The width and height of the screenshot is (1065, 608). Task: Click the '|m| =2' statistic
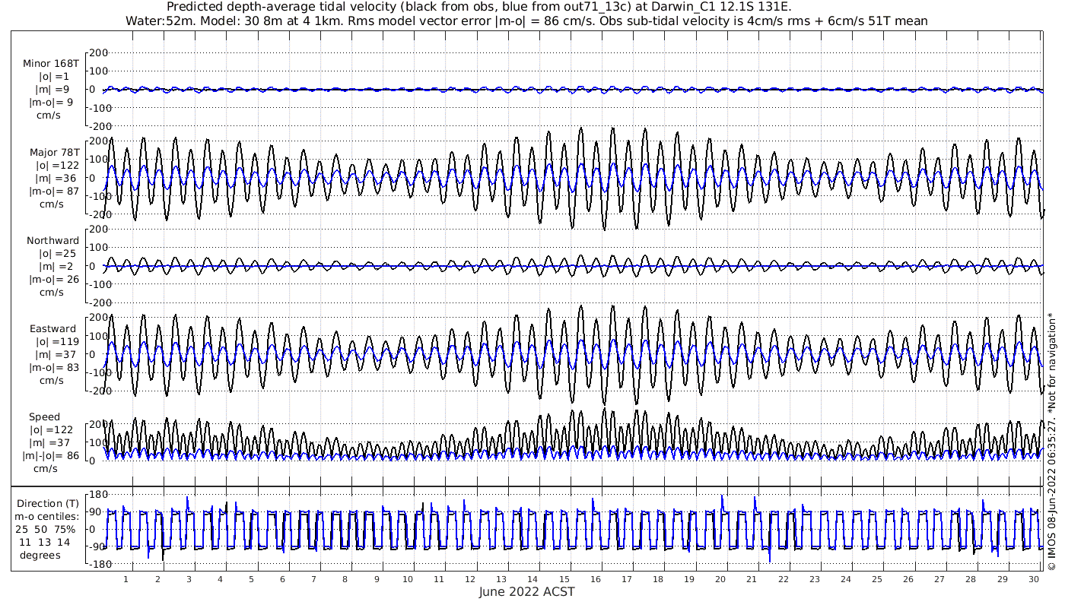(55, 267)
